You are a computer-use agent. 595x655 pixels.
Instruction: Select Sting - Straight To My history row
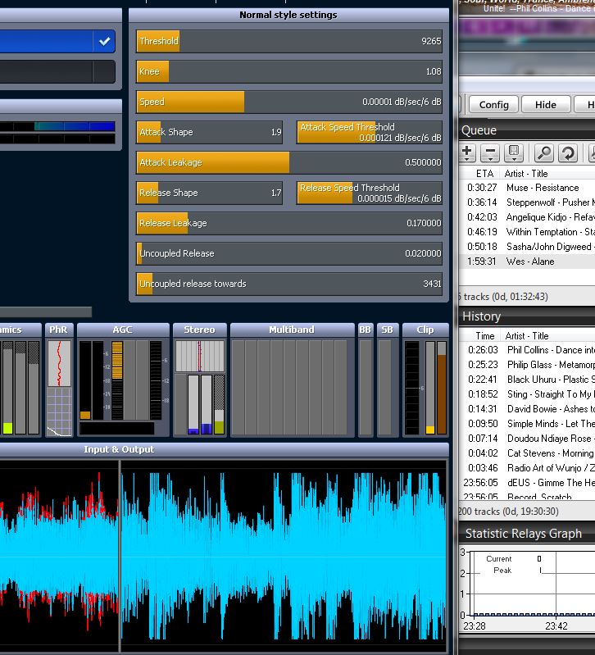tap(527, 394)
